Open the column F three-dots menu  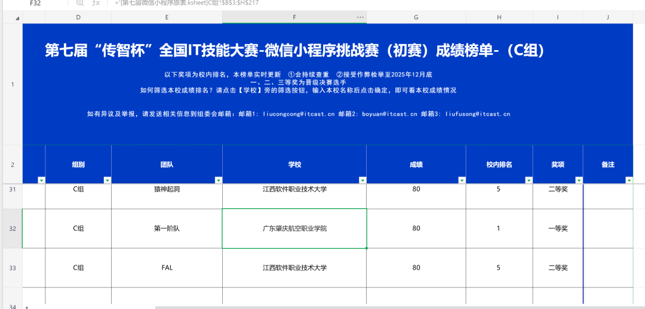pos(360,17)
